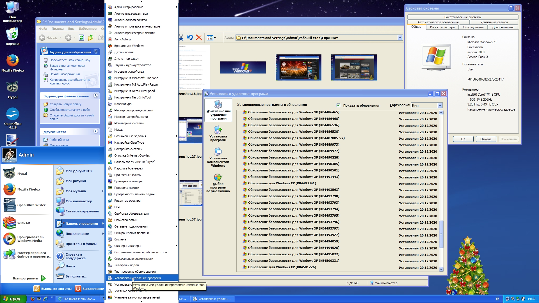This screenshot has width=539, height=303.
Task: Open OpenOffice 4.1.8 desktop icon
Action: click(x=13, y=118)
